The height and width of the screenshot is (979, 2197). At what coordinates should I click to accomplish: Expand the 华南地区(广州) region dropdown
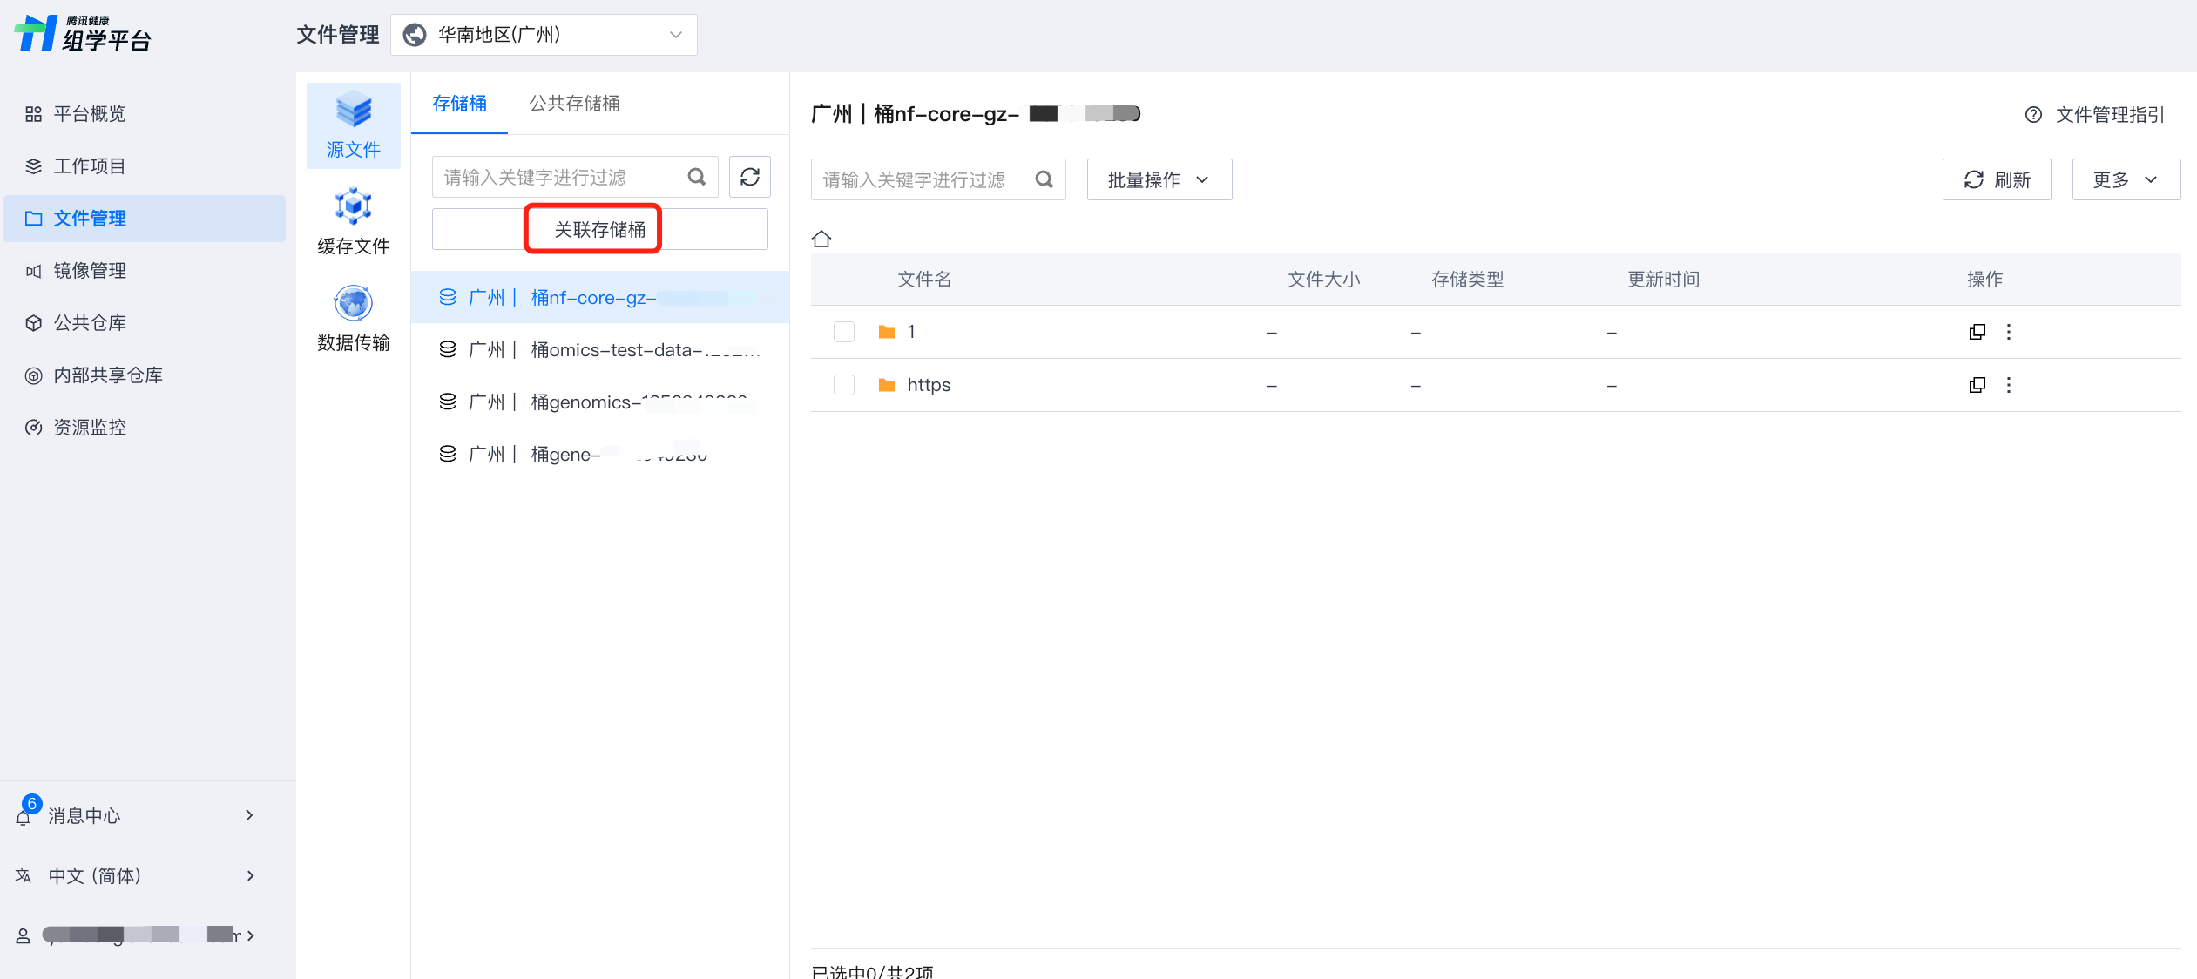point(544,35)
